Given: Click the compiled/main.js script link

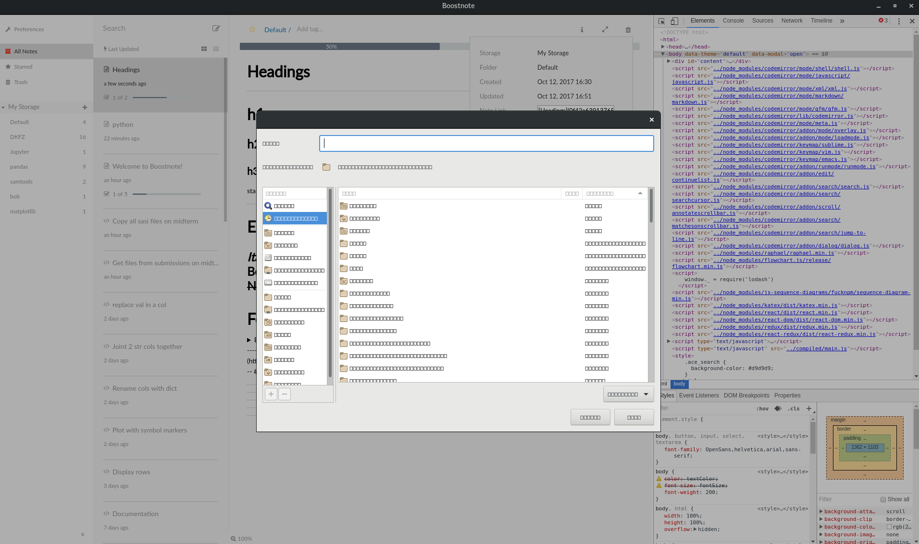Looking at the screenshot, I should coord(816,349).
